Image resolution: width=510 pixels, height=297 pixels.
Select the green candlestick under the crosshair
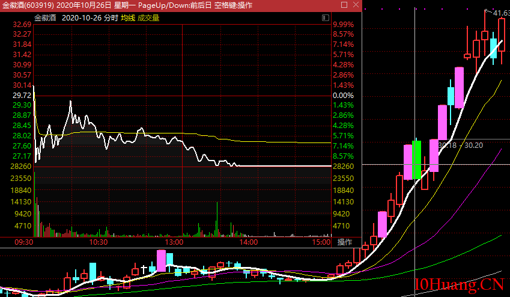pyautogui.click(x=416, y=159)
